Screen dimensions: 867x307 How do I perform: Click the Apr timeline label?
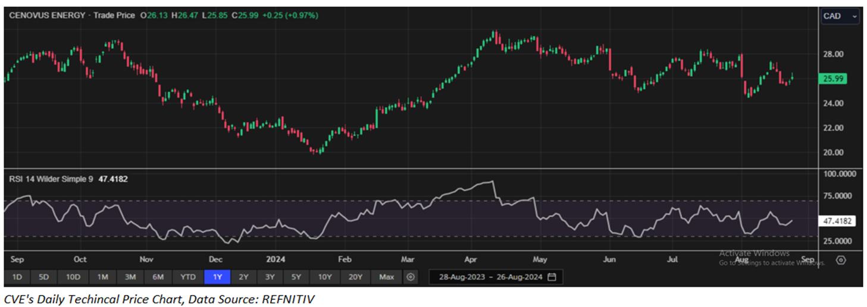[x=471, y=259]
